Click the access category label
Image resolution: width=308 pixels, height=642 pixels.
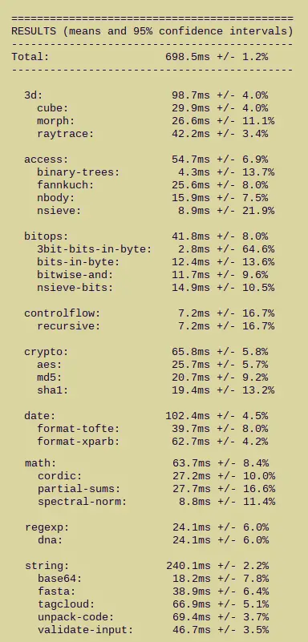point(46,159)
